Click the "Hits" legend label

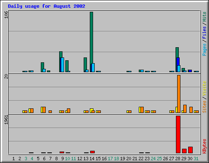click(205, 17)
